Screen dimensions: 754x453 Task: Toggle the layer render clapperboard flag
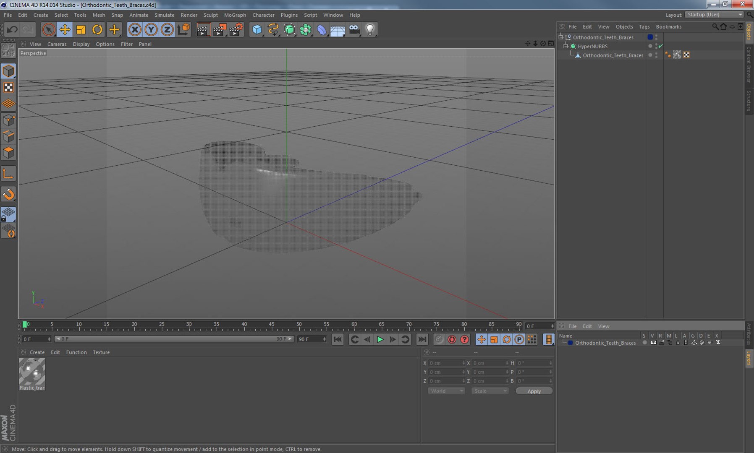(662, 343)
